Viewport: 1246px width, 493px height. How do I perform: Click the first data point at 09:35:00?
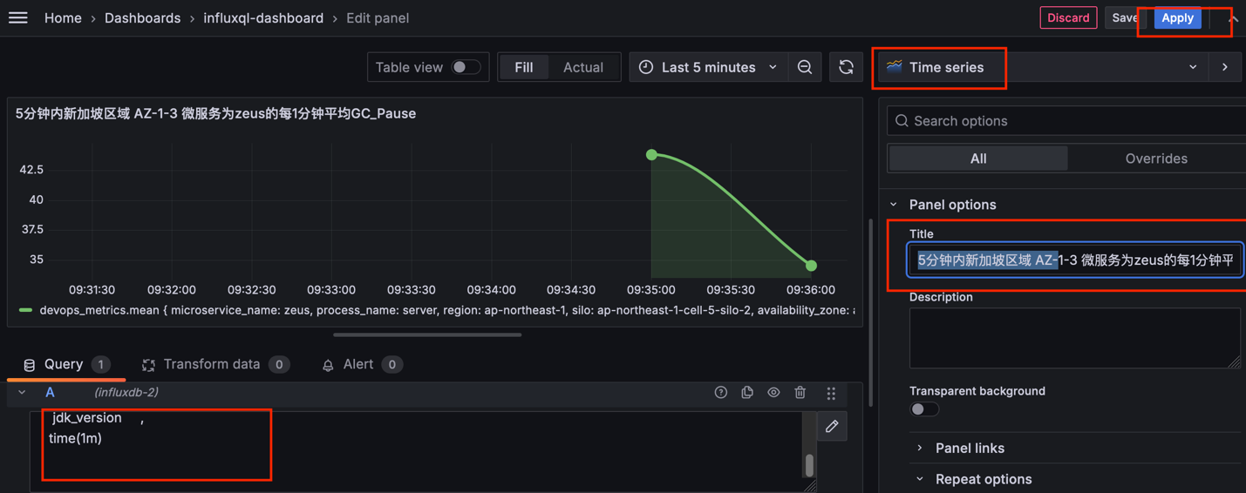pyautogui.click(x=651, y=155)
